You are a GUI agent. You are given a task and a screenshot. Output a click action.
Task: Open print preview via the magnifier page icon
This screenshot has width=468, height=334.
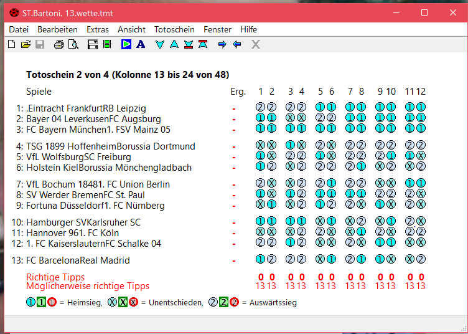(73, 44)
